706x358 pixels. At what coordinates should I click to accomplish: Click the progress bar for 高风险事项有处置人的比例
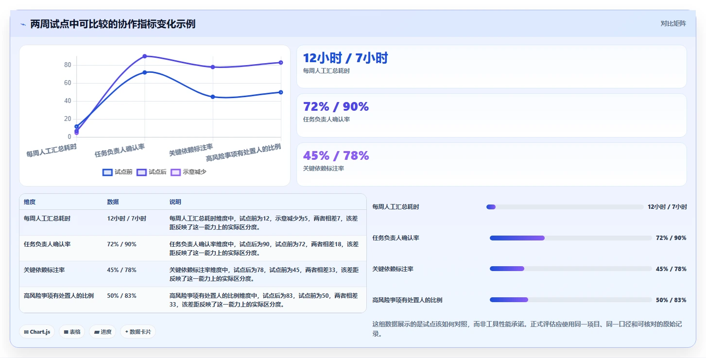(570, 300)
